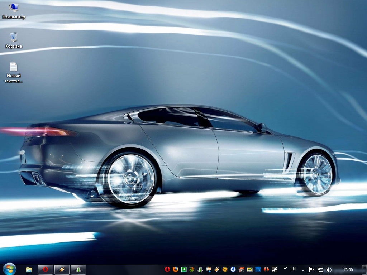Expand the quick launch overflow chevron
This screenshot has height=275, width=367.
pos(285,268)
